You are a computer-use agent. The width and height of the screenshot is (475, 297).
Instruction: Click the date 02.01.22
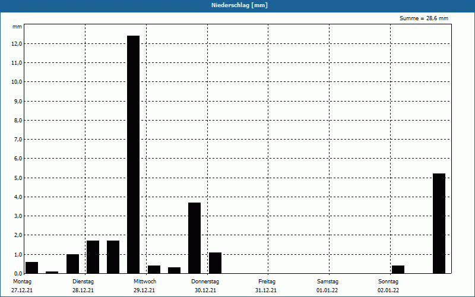388,290
